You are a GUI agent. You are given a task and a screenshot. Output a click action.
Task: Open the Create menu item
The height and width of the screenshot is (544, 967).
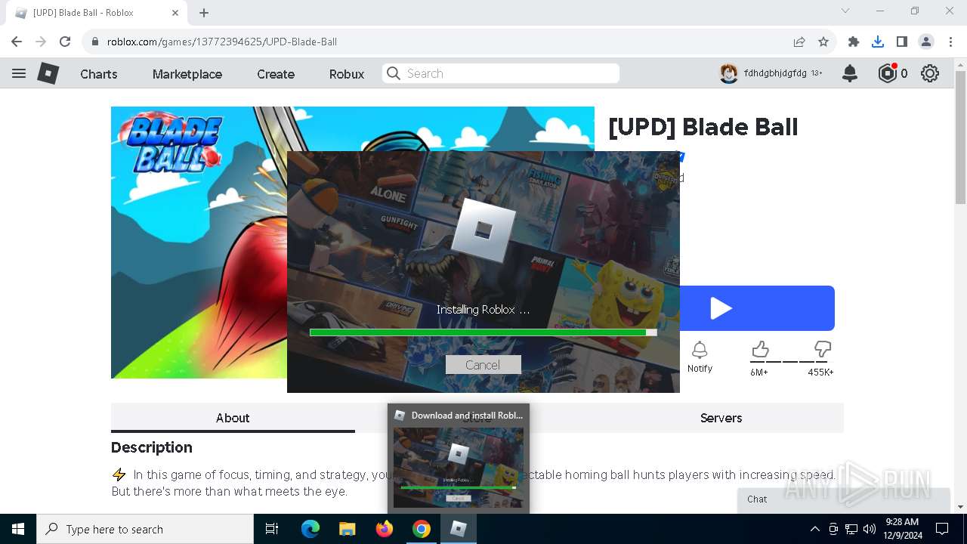[x=276, y=74]
